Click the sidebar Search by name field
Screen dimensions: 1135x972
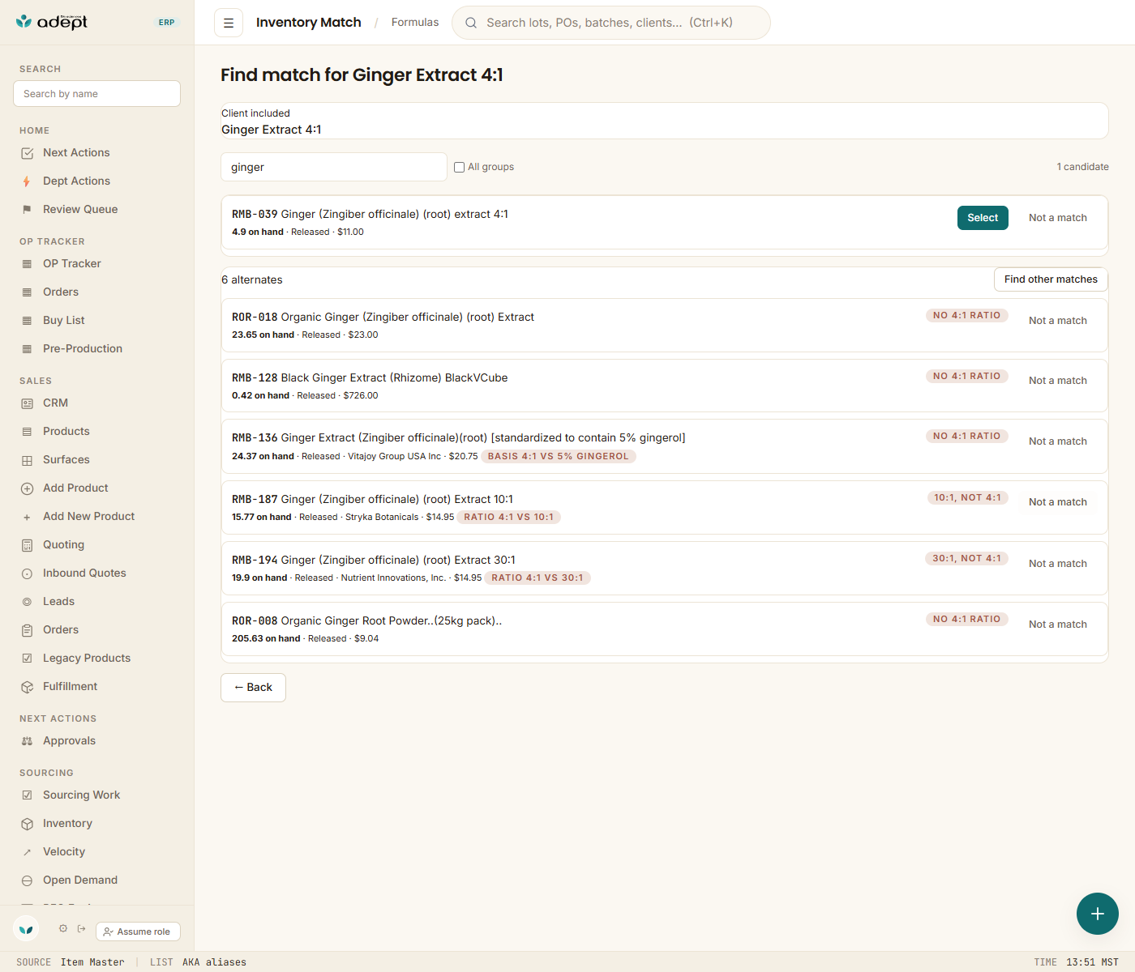(x=96, y=94)
